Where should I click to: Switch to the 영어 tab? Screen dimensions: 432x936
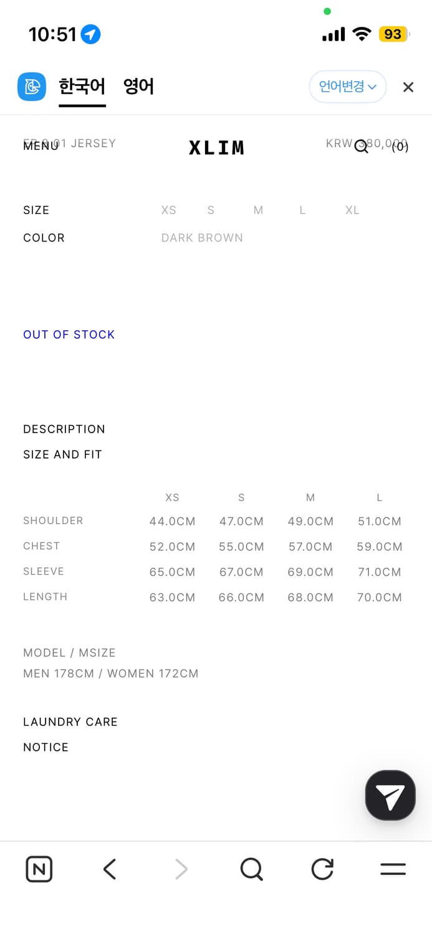click(x=138, y=87)
